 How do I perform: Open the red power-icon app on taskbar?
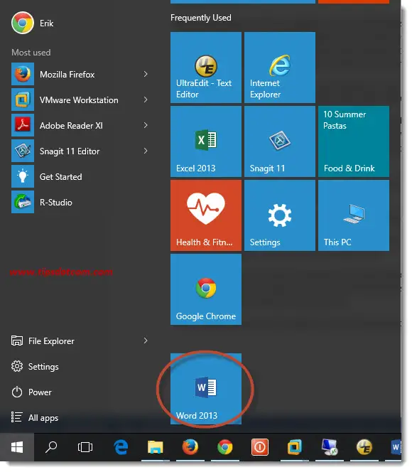click(x=260, y=447)
